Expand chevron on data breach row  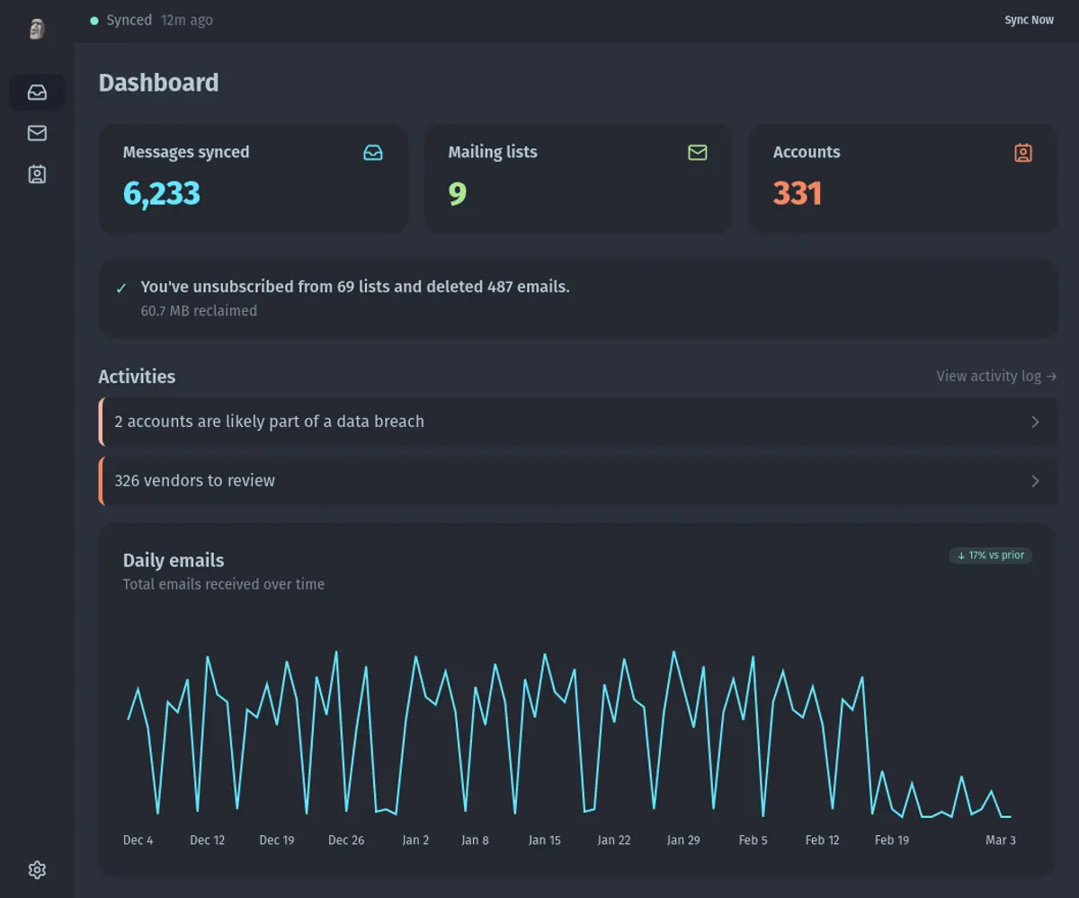pyautogui.click(x=1035, y=422)
